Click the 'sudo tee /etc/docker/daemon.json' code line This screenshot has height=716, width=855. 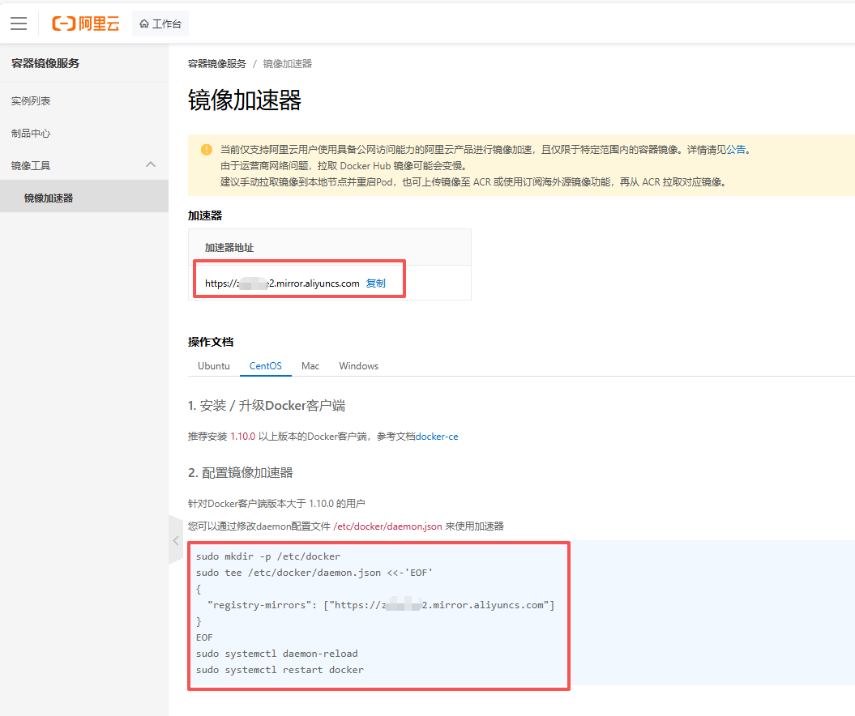[314, 573]
